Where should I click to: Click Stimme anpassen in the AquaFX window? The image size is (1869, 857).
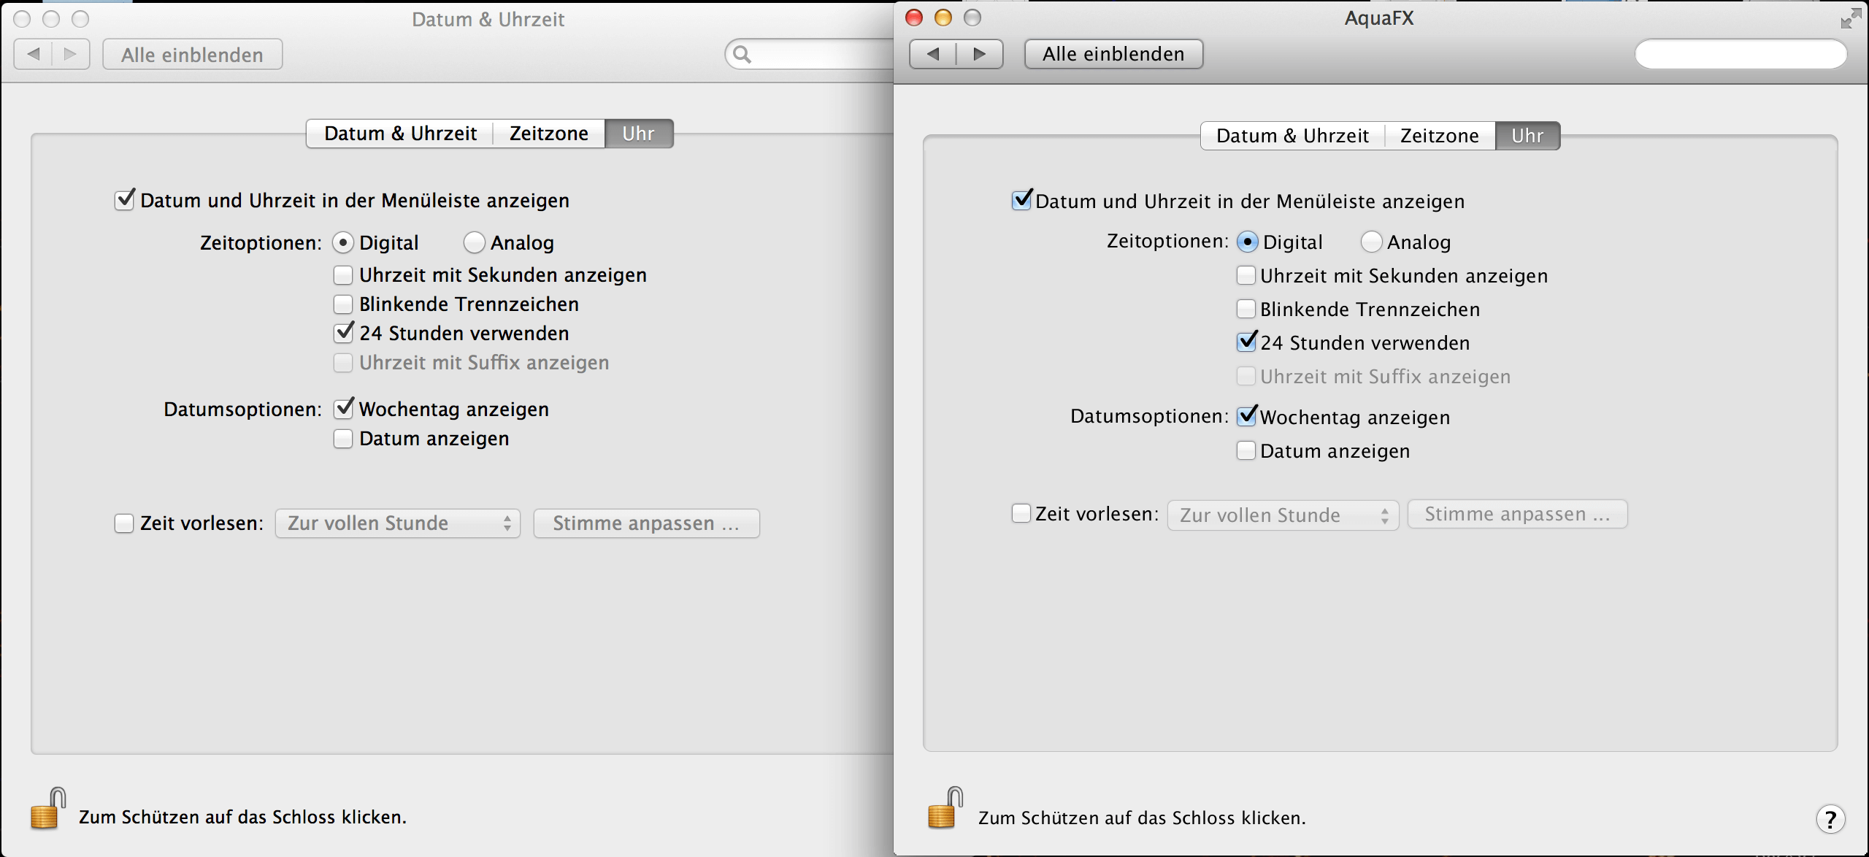[1517, 514]
